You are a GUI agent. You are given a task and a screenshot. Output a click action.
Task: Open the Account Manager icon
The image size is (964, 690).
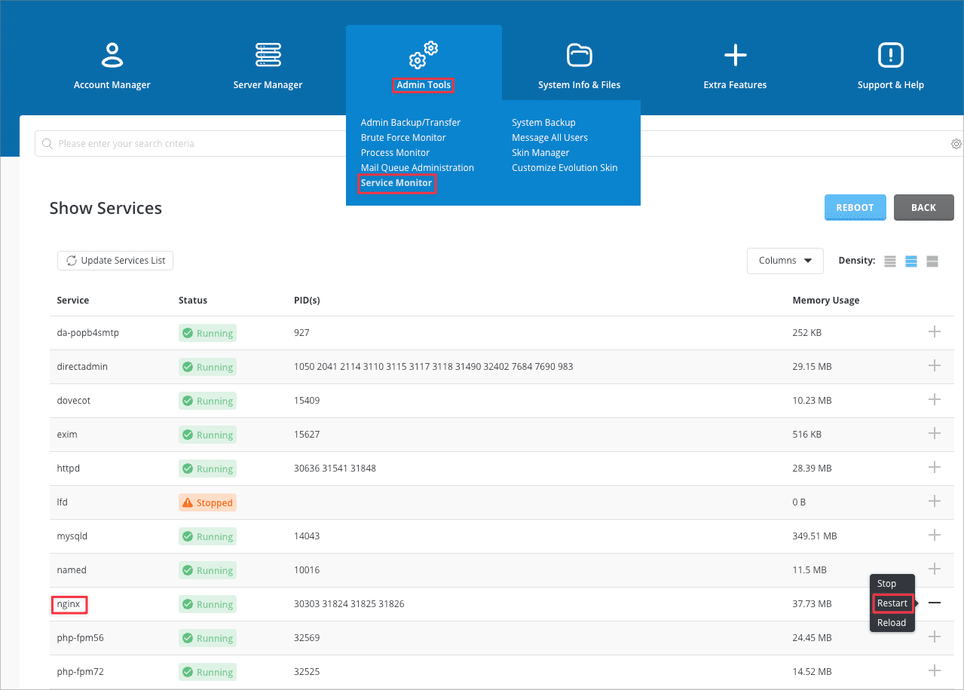(x=112, y=55)
